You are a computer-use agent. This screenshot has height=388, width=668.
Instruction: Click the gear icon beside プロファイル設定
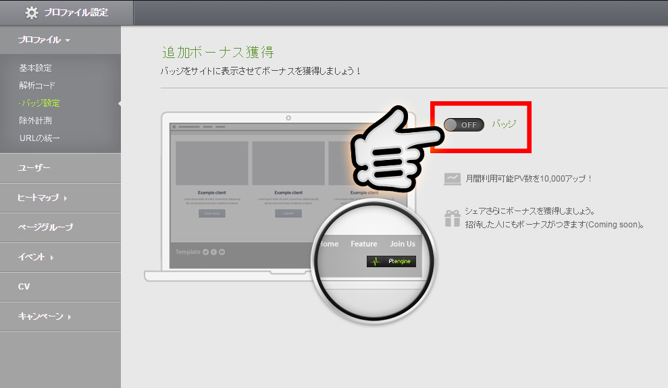(31, 13)
